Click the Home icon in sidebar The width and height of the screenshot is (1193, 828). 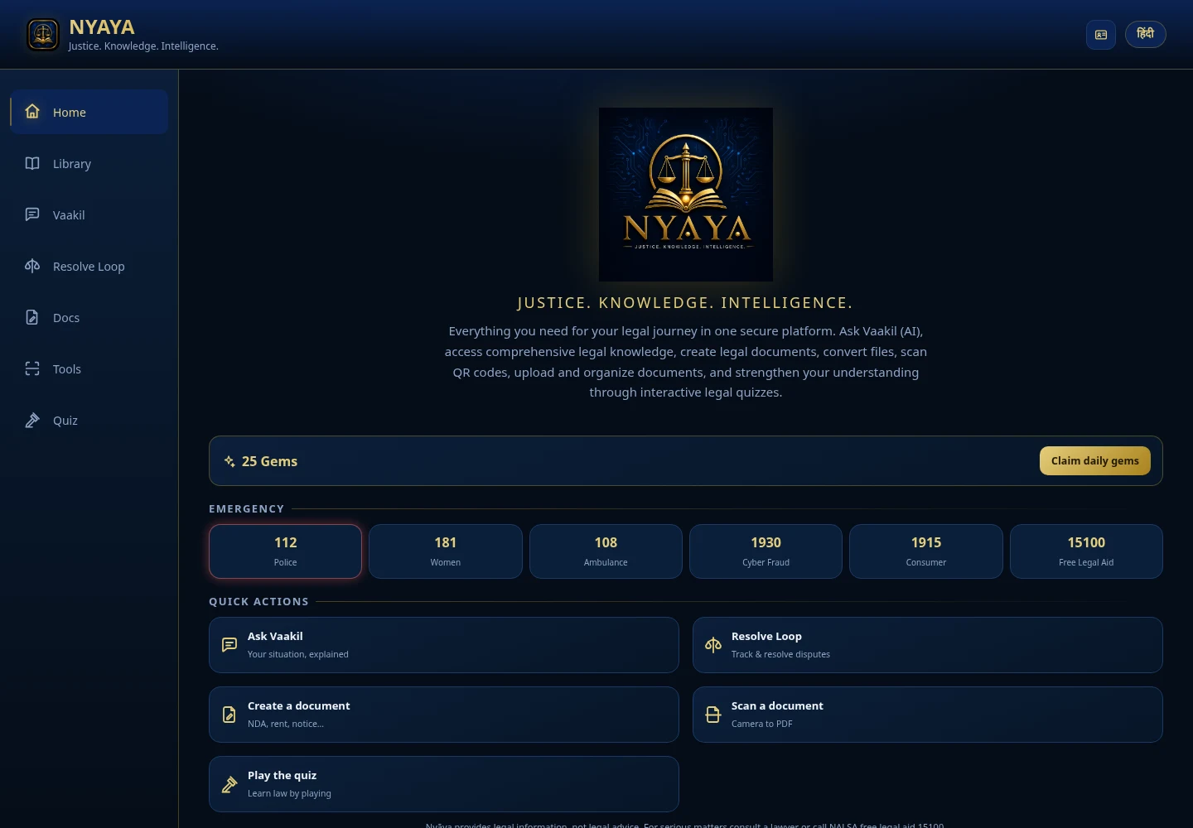coord(32,112)
